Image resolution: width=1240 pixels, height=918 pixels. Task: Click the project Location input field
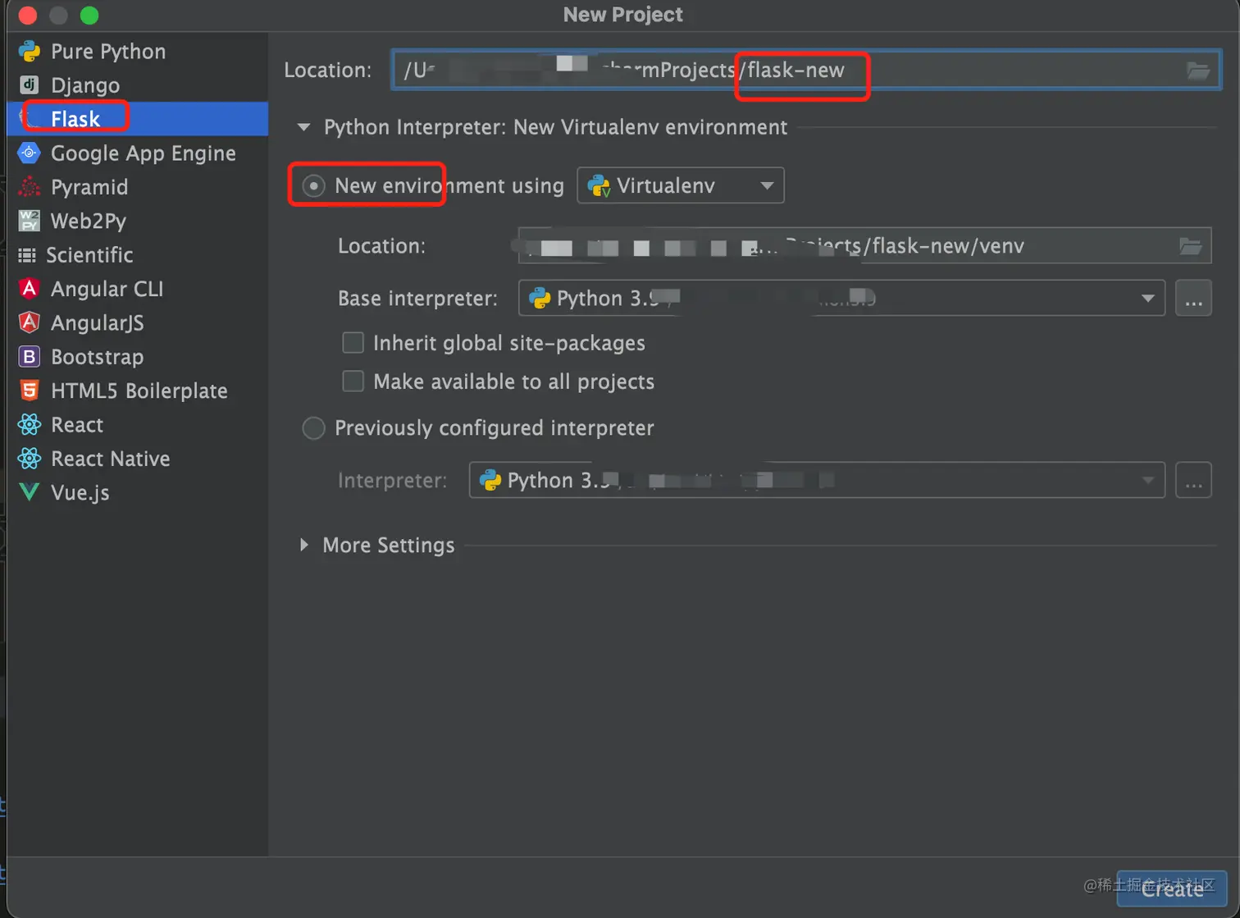(805, 71)
